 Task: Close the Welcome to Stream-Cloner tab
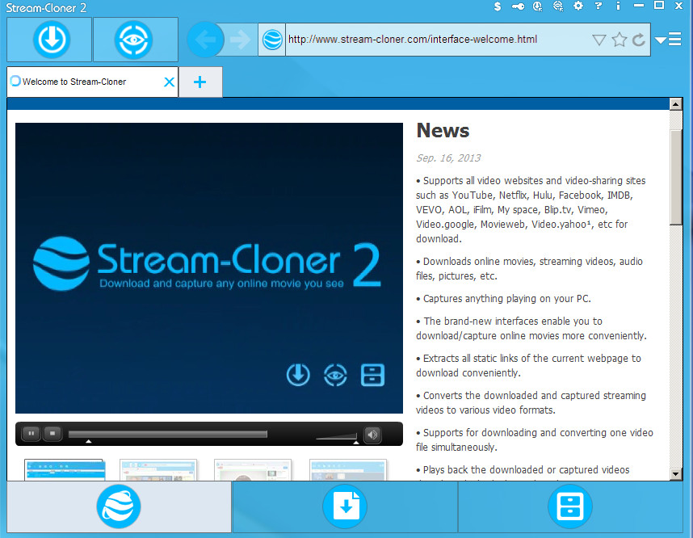[x=169, y=82]
